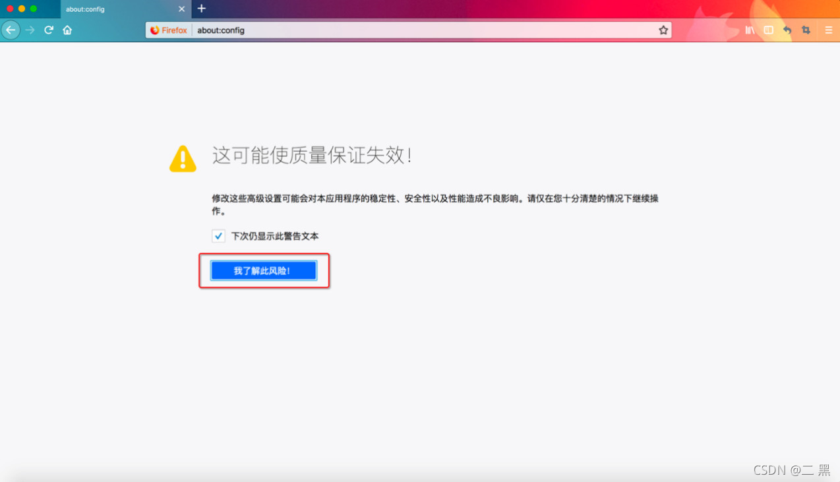Image resolution: width=840 pixels, height=482 pixels.
Task: Click the forward navigation arrow
Action: (x=30, y=30)
